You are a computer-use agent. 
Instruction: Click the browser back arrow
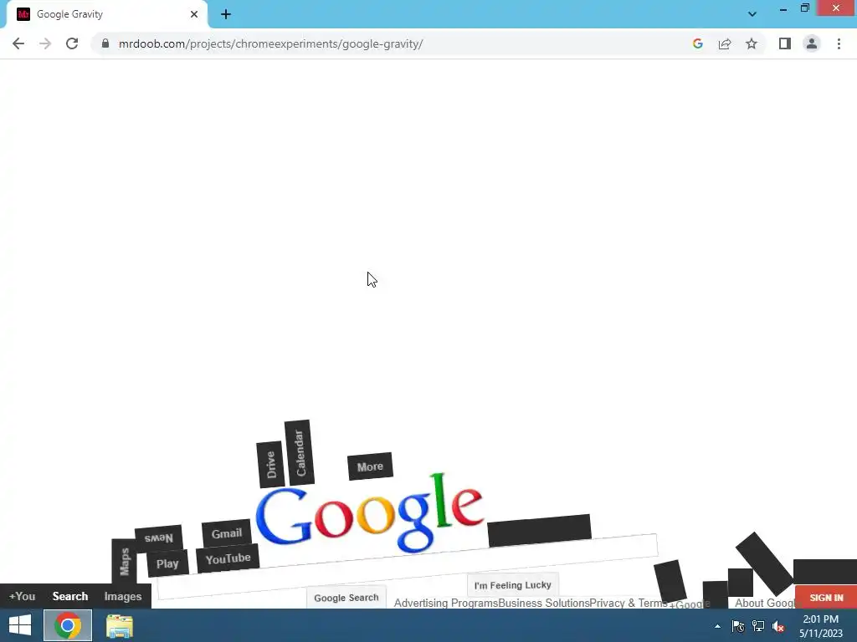(18, 43)
